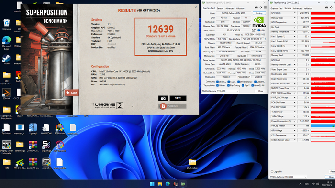Image resolution: width=335 pixels, height=188 pixels.
Task: Open the Bus Interface question mark help
Action: point(265,39)
